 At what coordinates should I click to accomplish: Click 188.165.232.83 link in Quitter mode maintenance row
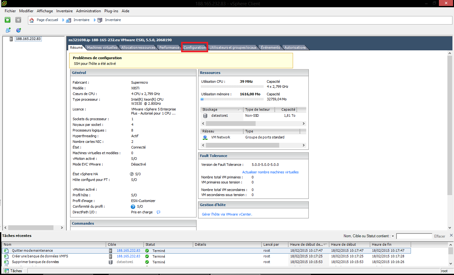pyautogui.click(x=128, y=250)
